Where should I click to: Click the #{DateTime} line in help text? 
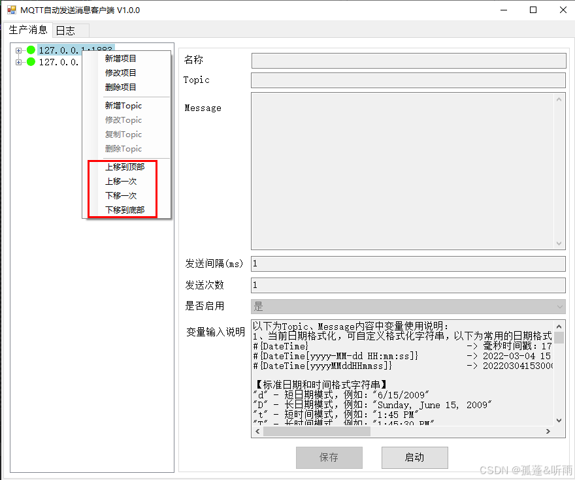click(281, 346)
